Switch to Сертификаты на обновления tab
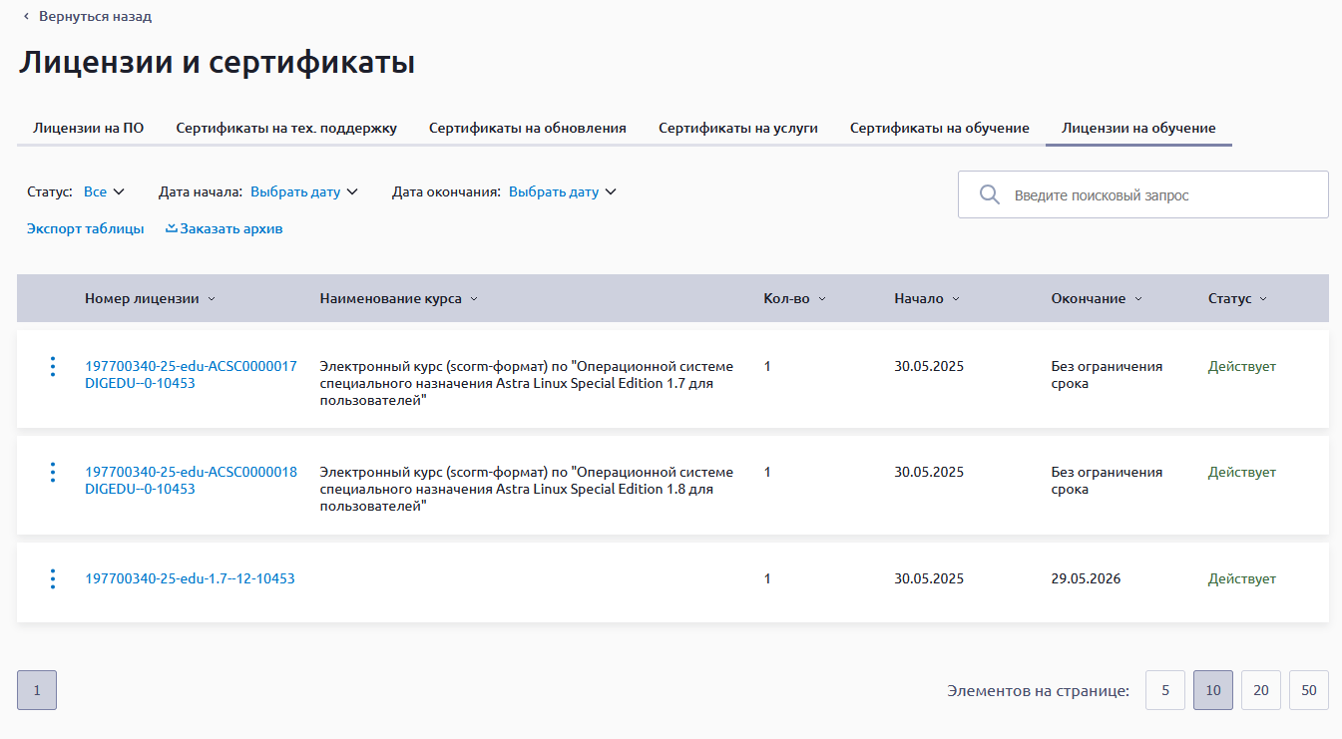Viewport: 1342px width, 739px height. pos(528,129)
